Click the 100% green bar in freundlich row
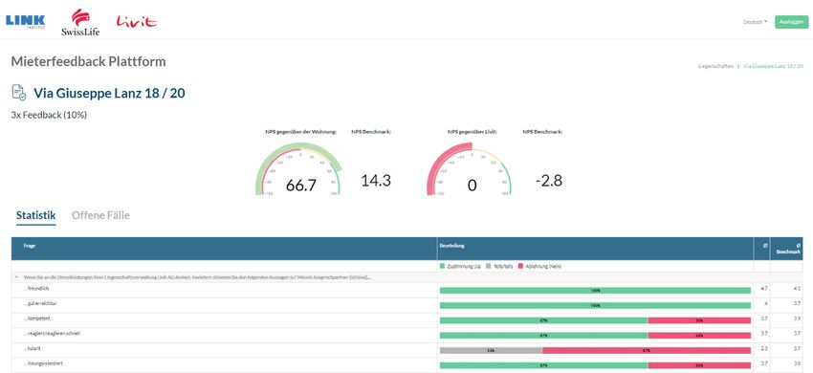 [595, 291]
